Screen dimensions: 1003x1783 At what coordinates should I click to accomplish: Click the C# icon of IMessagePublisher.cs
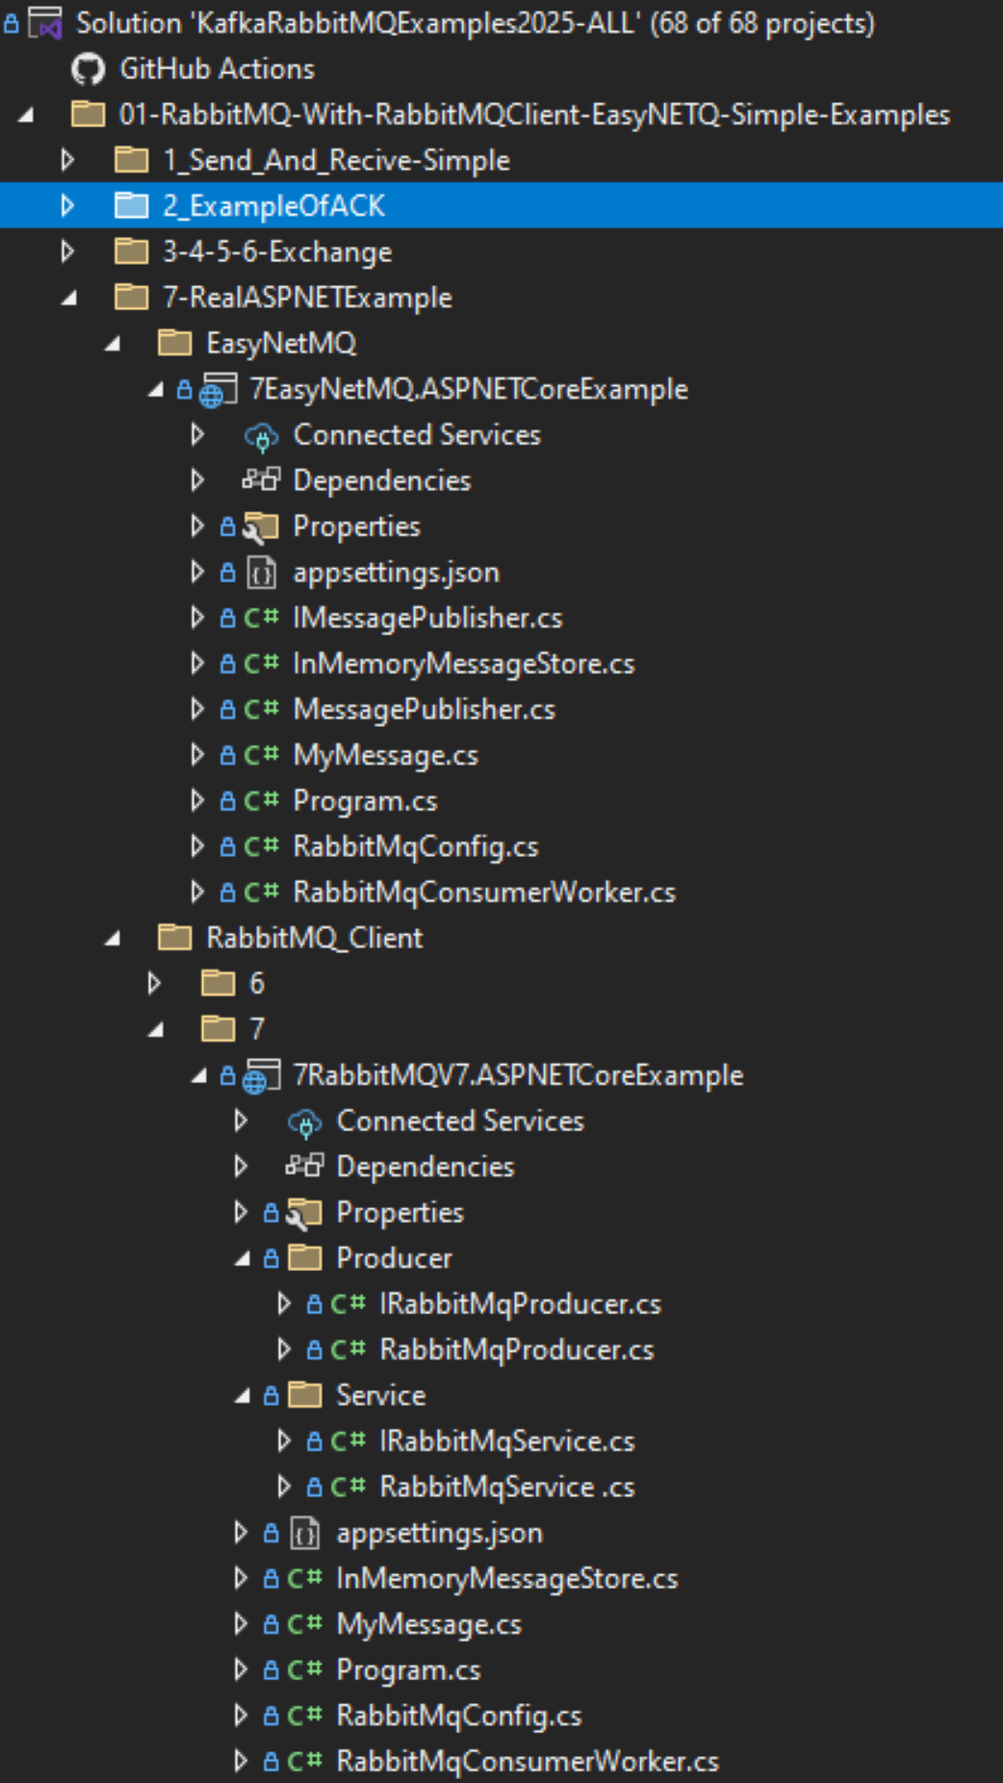261,618
